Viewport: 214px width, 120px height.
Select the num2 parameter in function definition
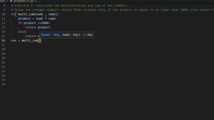[52, 14]
